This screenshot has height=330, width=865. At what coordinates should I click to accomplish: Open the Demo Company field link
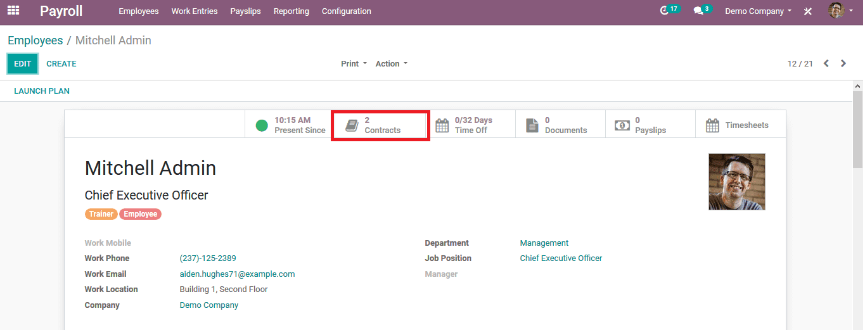click(x=209, y=305)
